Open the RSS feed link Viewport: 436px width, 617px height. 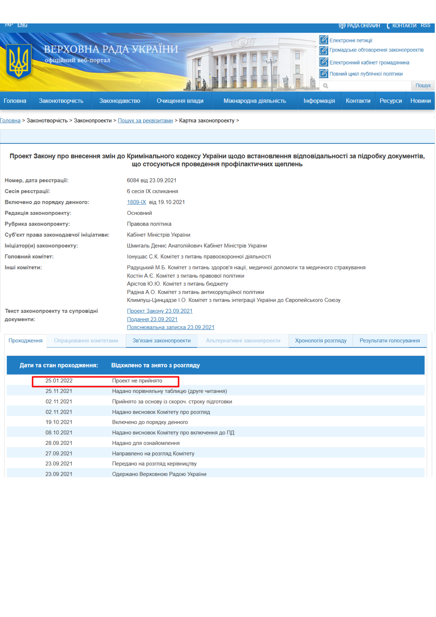[x=425, y=26]
